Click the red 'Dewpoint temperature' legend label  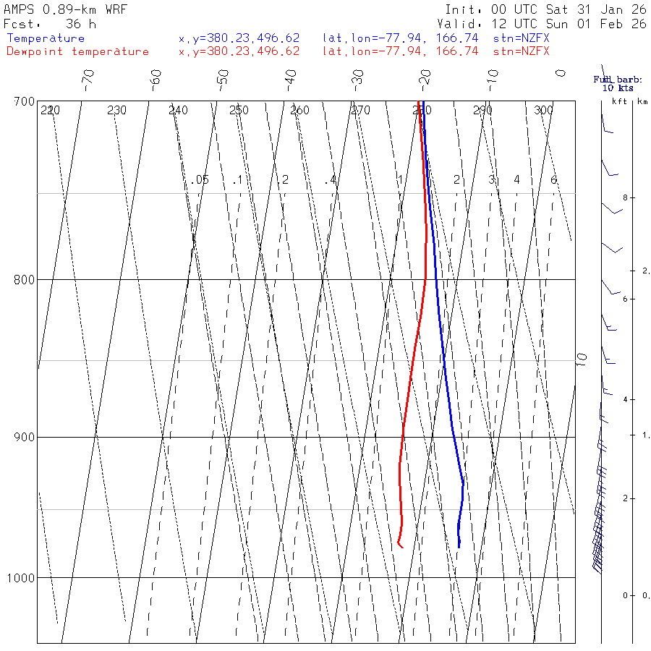pyautogui.click(x=77, y=51)
